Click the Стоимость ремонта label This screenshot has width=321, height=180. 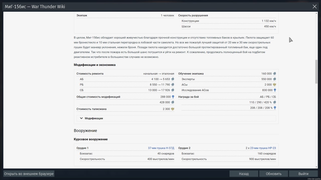tap(90, 74)
